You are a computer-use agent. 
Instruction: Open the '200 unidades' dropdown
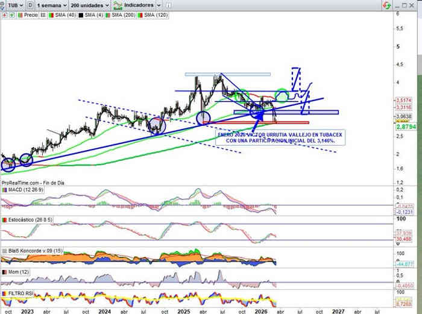pyautogui.click(x=89, y=4)
